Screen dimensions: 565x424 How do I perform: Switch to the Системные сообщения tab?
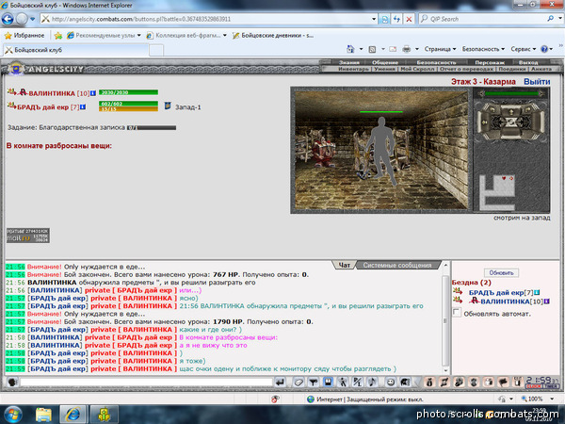click(x=397, y=266)
